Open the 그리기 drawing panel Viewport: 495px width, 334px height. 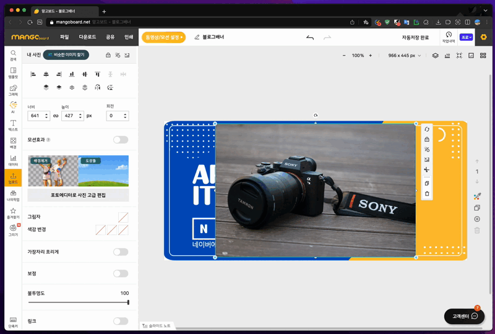[13, 231]
